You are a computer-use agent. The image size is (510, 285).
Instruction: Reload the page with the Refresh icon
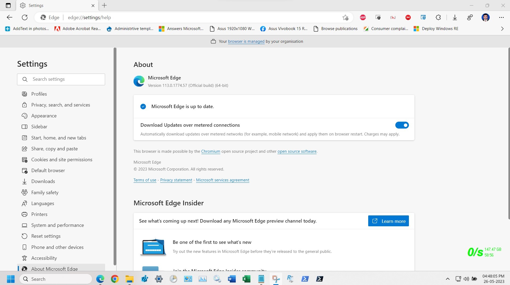[x=25, y=18]
